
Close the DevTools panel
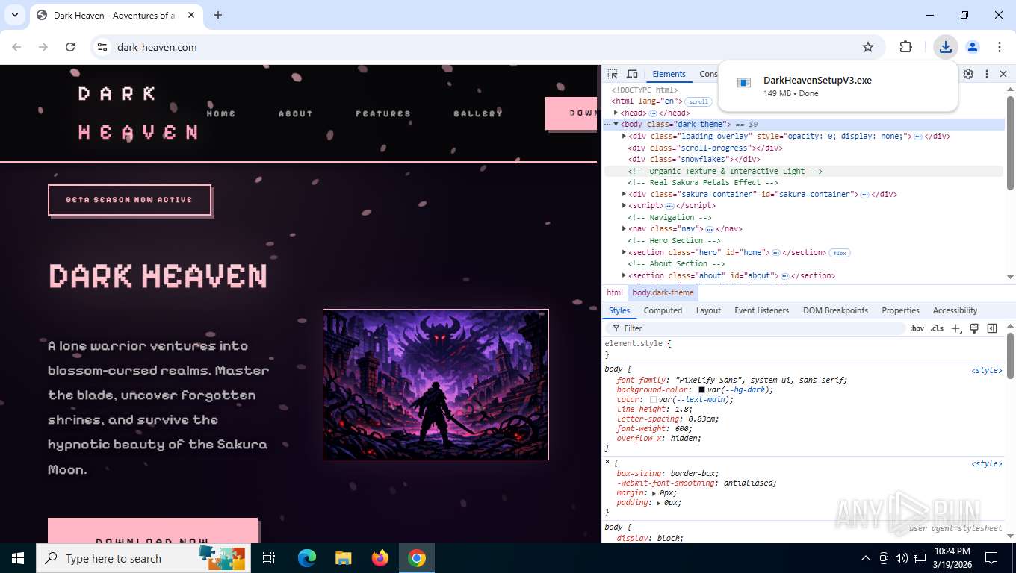[x=1003, y=74]
